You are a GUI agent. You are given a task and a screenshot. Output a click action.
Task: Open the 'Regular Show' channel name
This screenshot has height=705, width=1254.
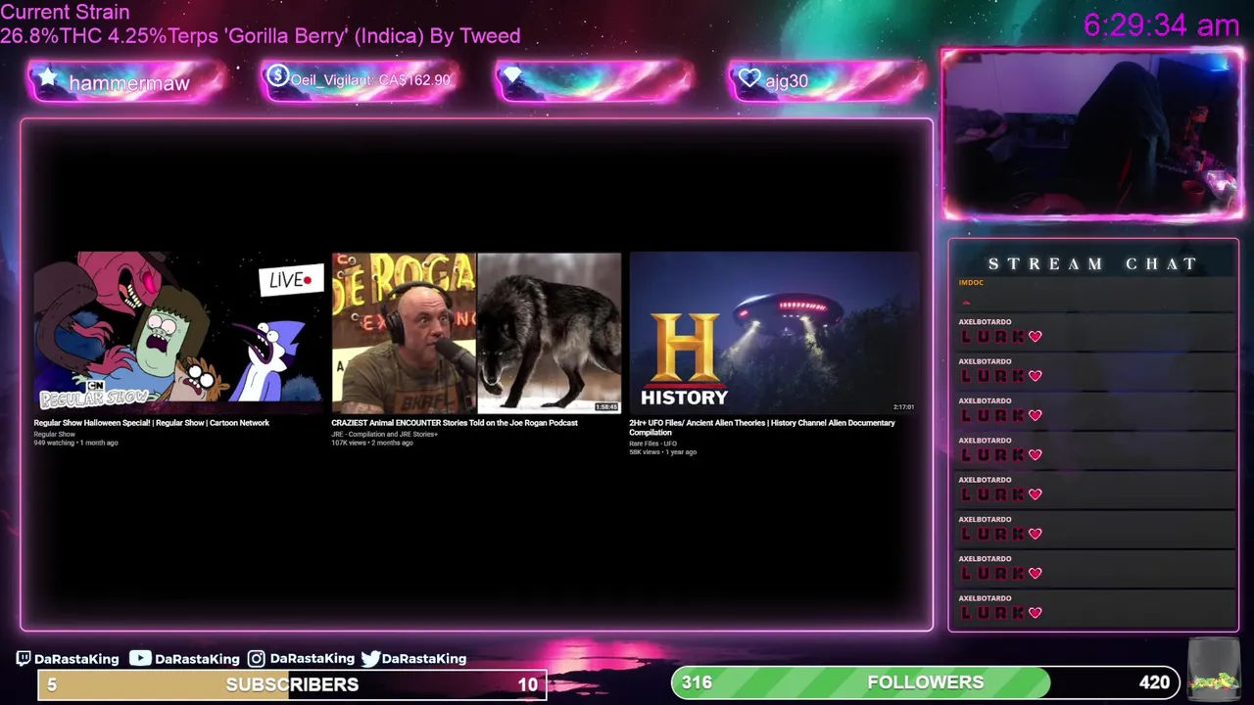pyautogui.click(x=55, y=434)
